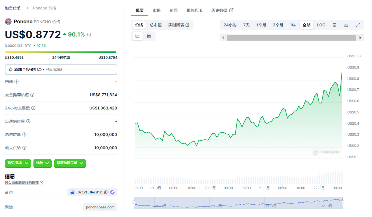
Task: Select the 7天 time range
Action: point(247,25)
